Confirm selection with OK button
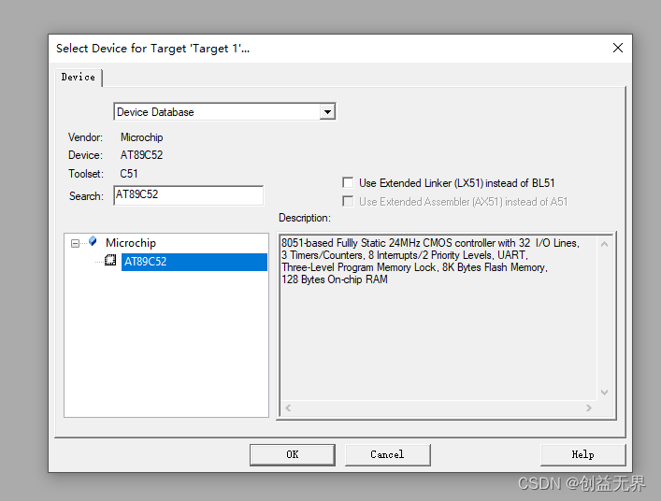 point(292,454)
